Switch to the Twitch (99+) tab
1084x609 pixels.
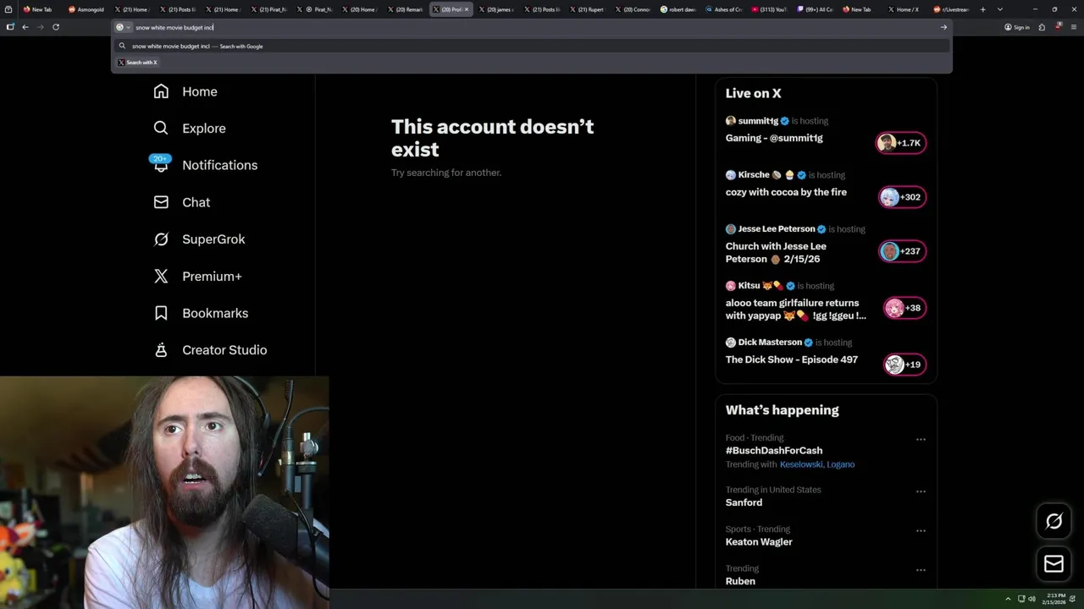click(x=816, y=9)
